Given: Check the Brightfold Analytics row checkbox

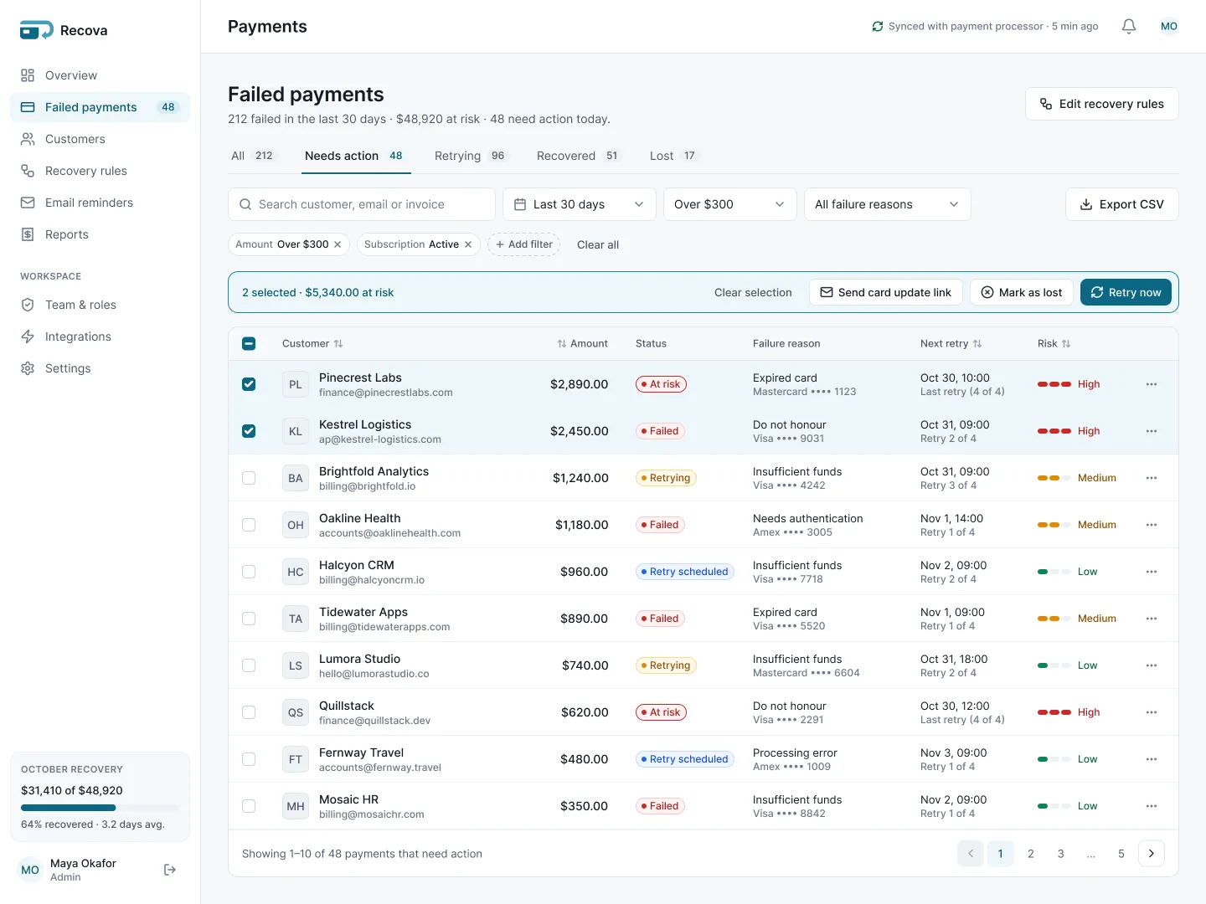Looking at the screenshot, I should (249, 478).
